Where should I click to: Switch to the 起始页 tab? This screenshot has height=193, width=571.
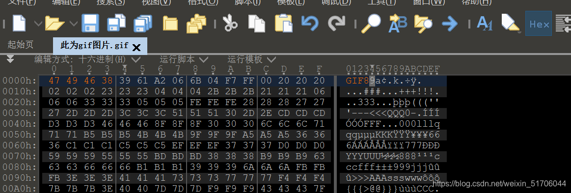21,45
